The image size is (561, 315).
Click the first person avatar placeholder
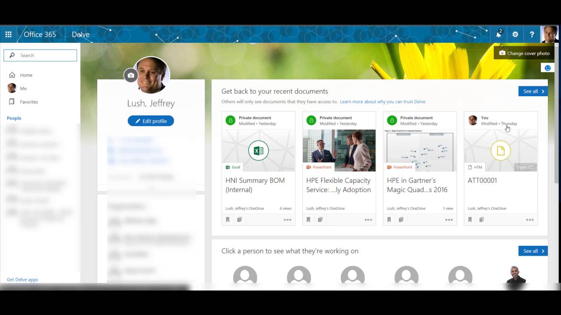click(x=245, y=276)
